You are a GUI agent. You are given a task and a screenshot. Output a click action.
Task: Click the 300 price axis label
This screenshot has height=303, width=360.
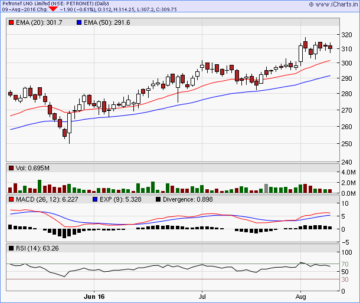(x=346, y=63)
